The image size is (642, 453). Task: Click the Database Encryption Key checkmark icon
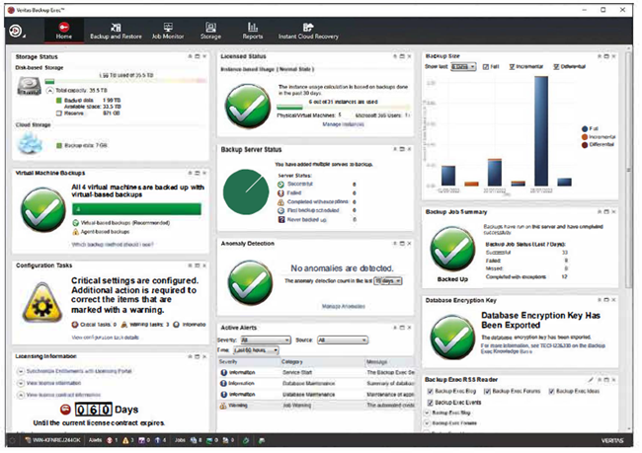point(452,338)
